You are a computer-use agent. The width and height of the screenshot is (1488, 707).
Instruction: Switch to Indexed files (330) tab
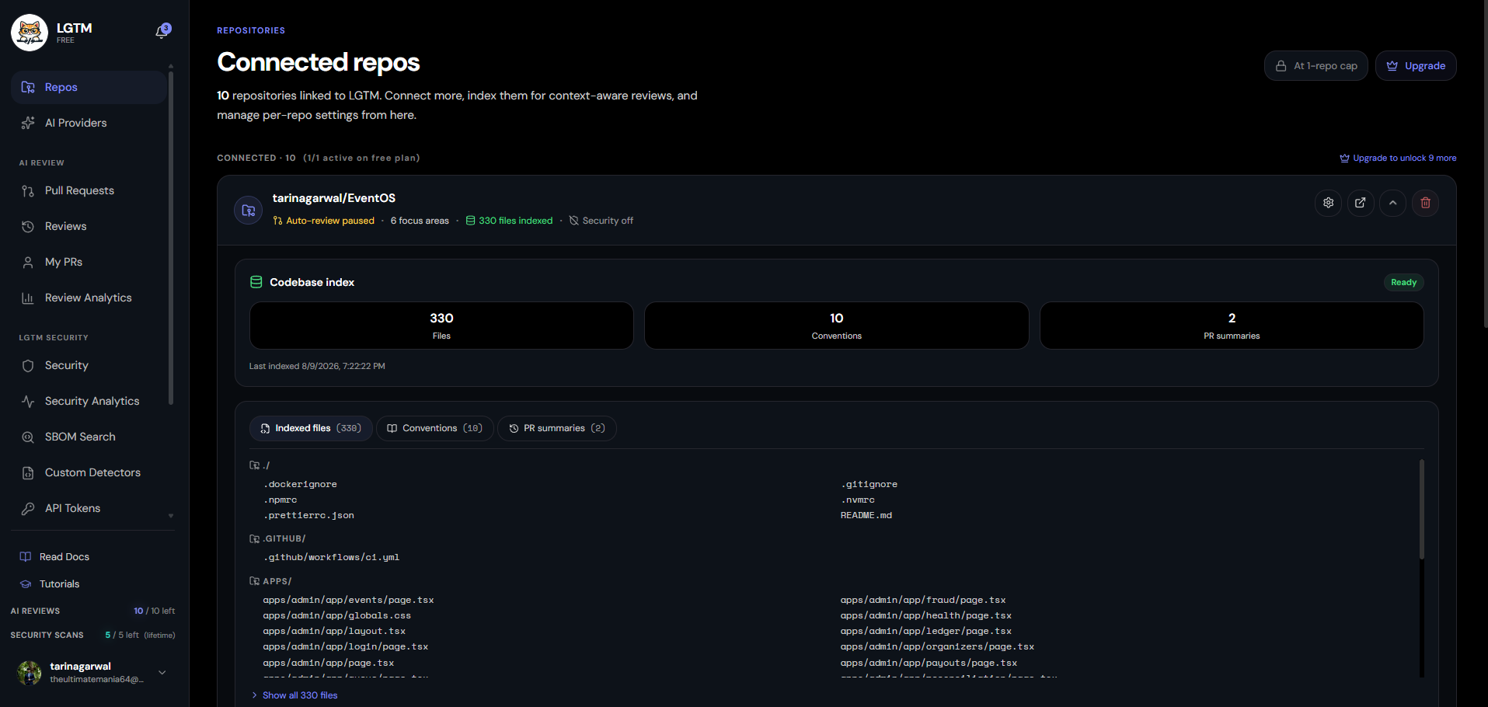coord(311,428)
